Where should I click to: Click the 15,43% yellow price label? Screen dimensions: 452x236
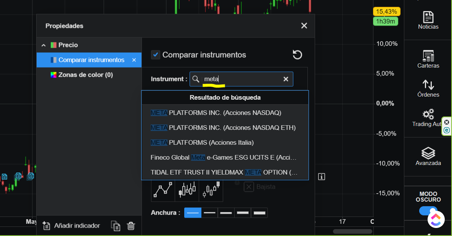(386, 11)
